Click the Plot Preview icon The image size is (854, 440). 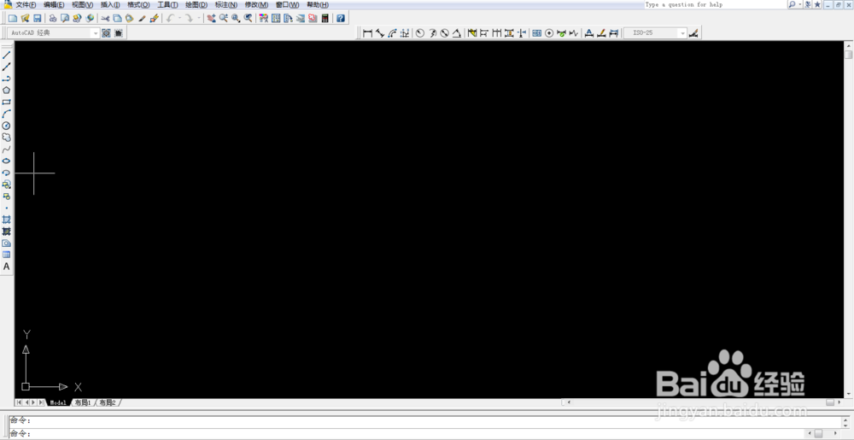pos(65,18)
